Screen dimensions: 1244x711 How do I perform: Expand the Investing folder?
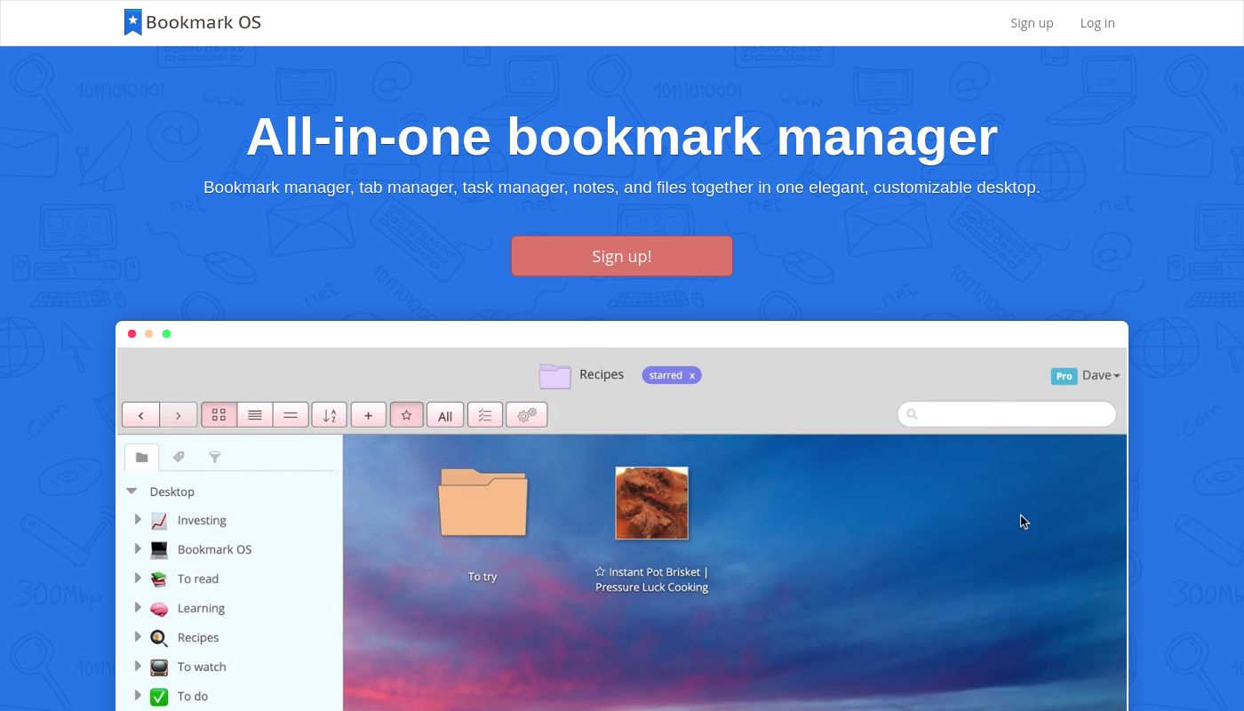138,520
